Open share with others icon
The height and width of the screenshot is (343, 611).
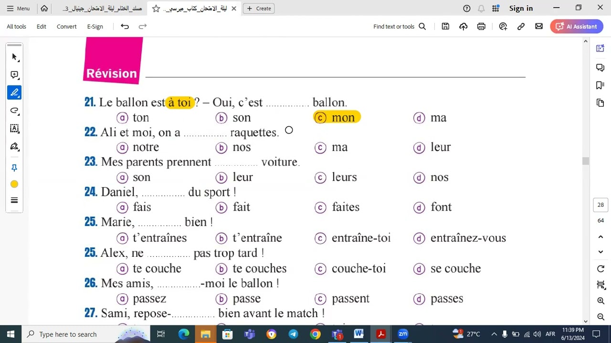click(503, 27)
